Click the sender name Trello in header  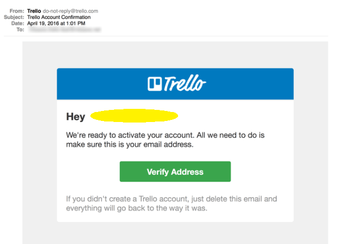34,11
